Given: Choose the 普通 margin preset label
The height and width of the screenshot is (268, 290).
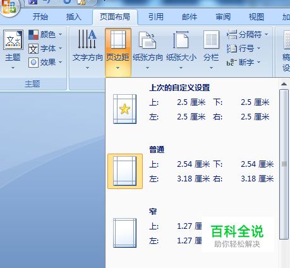Looking at the screenshot, I should (157, 150).
